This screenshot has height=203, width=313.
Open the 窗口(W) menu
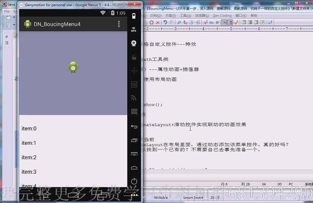pos(241,16)
